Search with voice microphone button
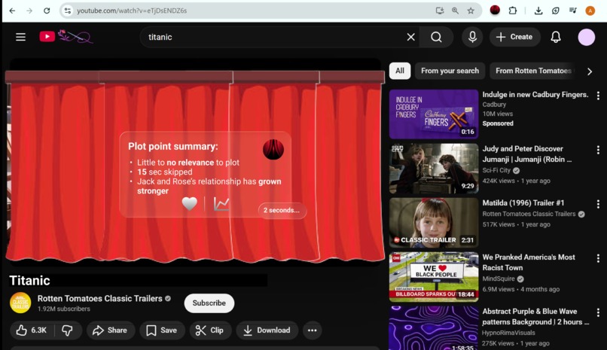Viewport: 607px width, 350px height. [x=472, y=37]
